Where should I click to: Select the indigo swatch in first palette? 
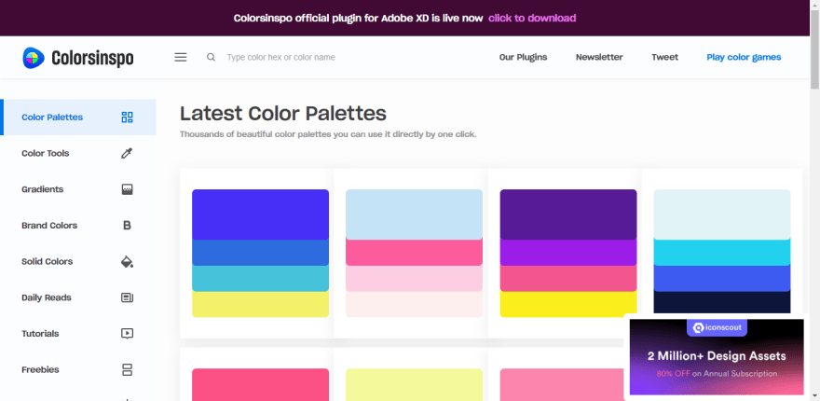pyautogui.click(x=260, y=214)
